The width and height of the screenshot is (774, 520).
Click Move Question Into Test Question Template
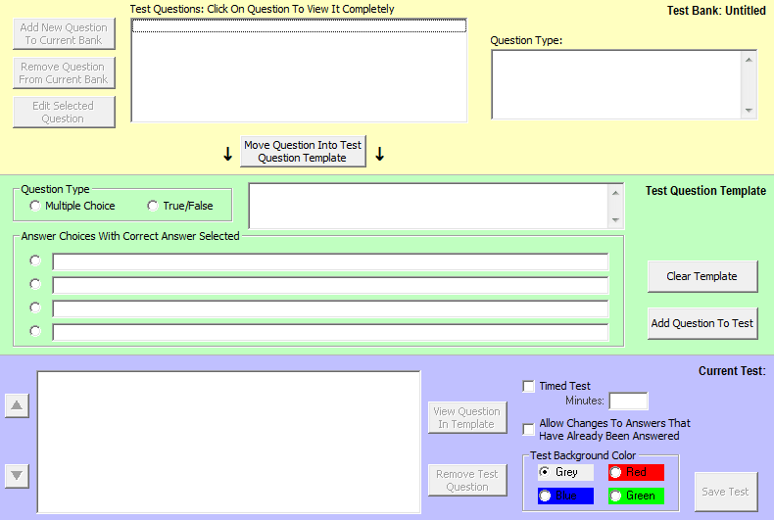point(303,152)
